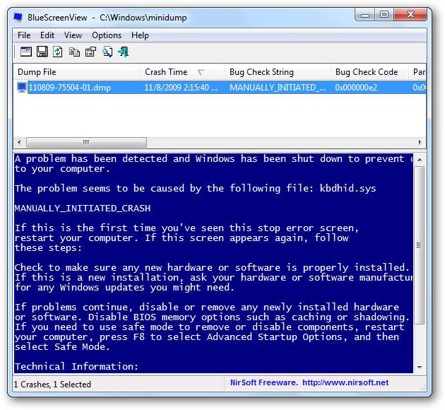445x410 pixels.
Task: Open the Properties toolbar icon
Action: click(x=90, y=52)
